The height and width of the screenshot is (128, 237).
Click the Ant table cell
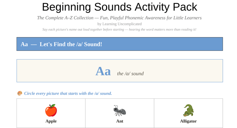click(x=120, y=113)
